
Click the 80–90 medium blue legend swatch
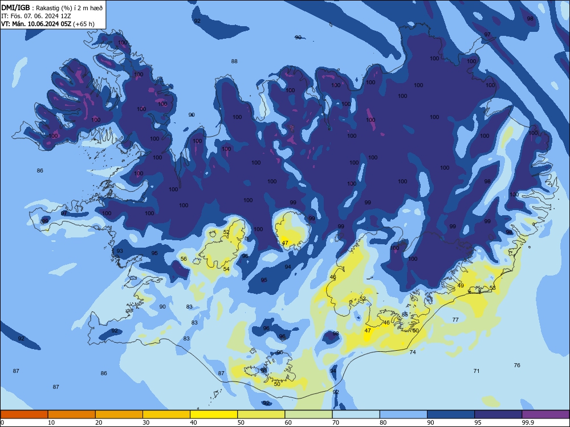pos(404,414)
